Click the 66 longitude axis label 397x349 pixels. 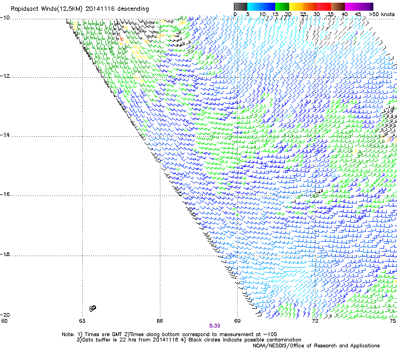[160, 321]
